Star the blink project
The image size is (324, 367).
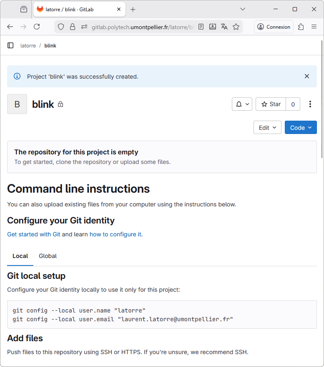[271, 104]
